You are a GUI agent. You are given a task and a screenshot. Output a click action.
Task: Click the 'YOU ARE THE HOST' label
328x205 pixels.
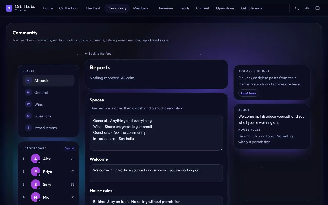254,71
